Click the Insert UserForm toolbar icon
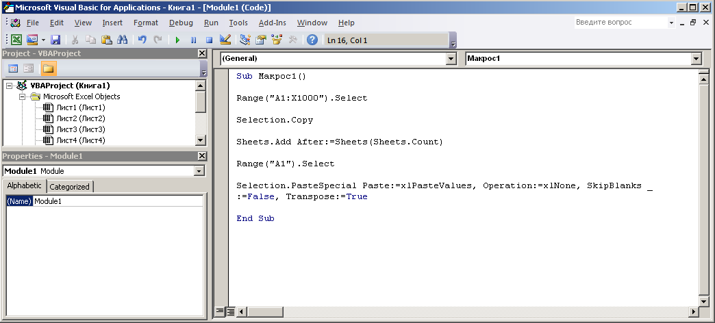The image size is (715, 323). coord(32,40)
